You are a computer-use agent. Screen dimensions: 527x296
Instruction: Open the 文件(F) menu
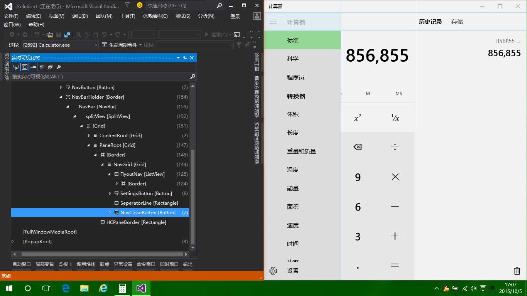pyautogui.click(x=11, y=16)
